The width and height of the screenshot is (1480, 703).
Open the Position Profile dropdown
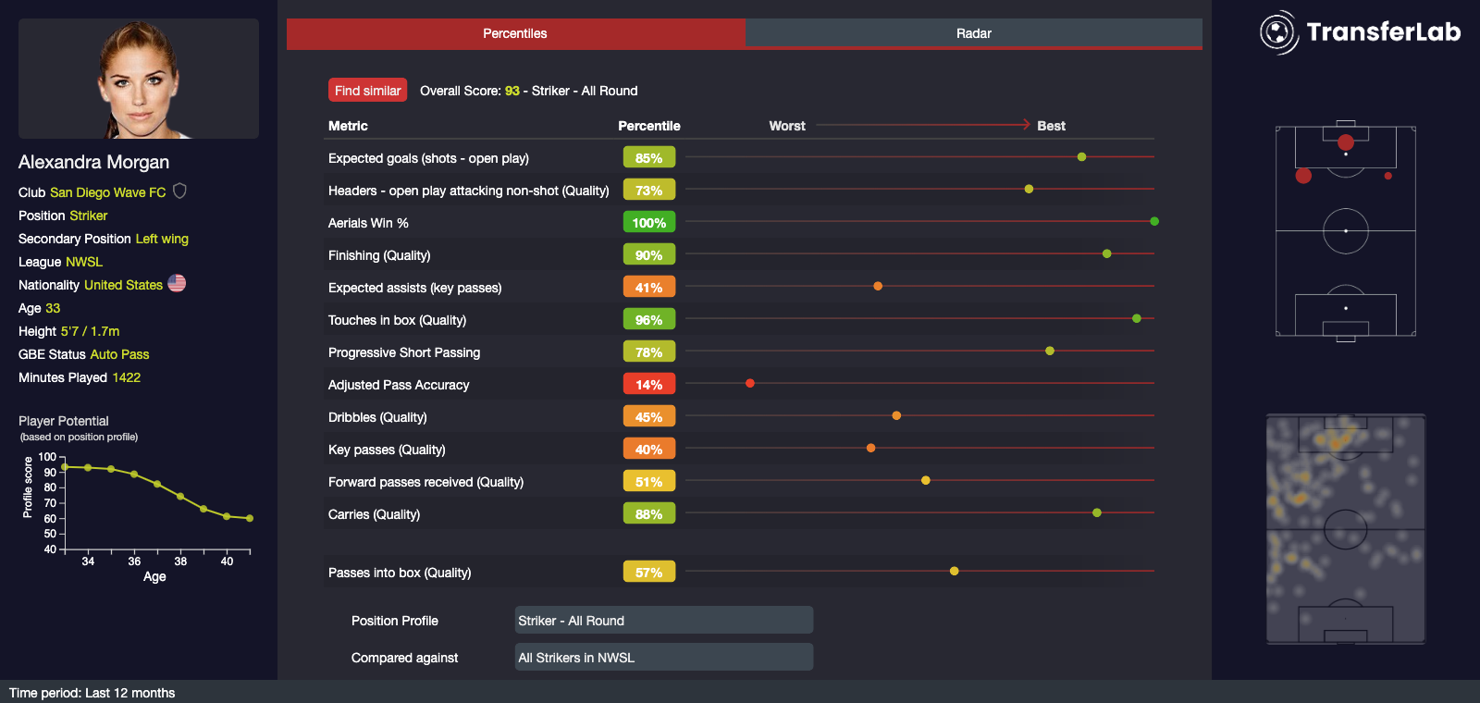(663, 621)
